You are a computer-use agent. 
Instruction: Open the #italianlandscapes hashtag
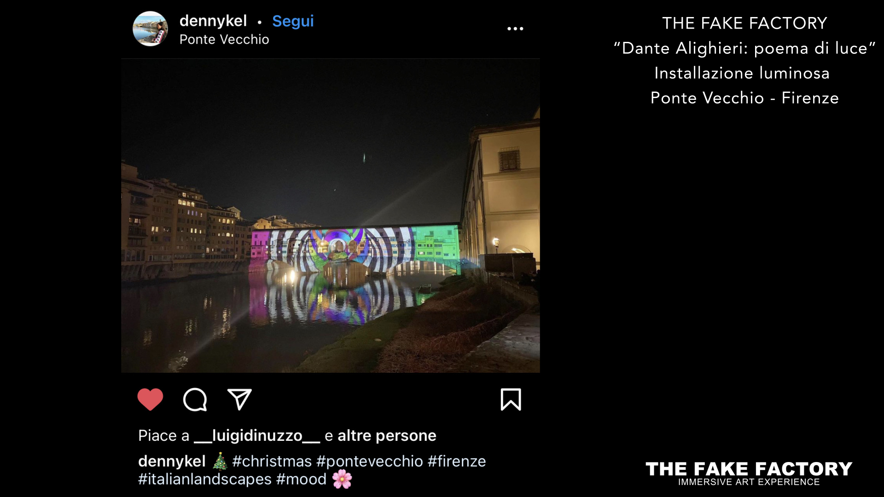[205, 479]
